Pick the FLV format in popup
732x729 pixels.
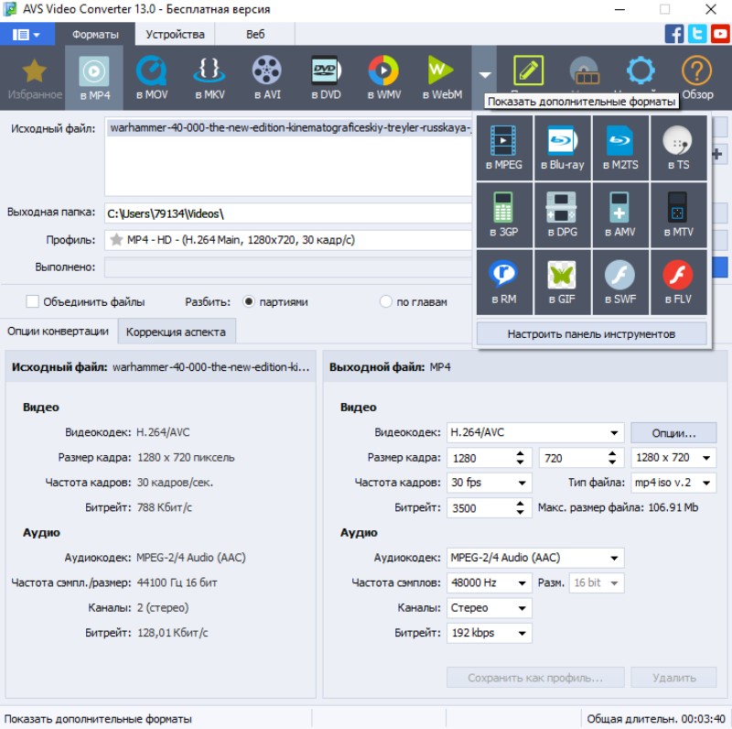[678, 282]
